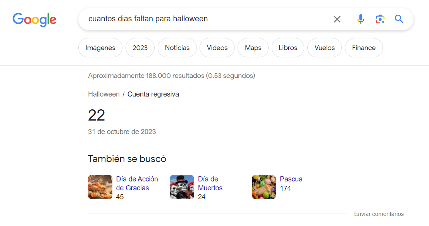Start voice search with microphone icon
The width and height of the screenshot is (429, 226).
pyautogui.click(x=360, y=19)
